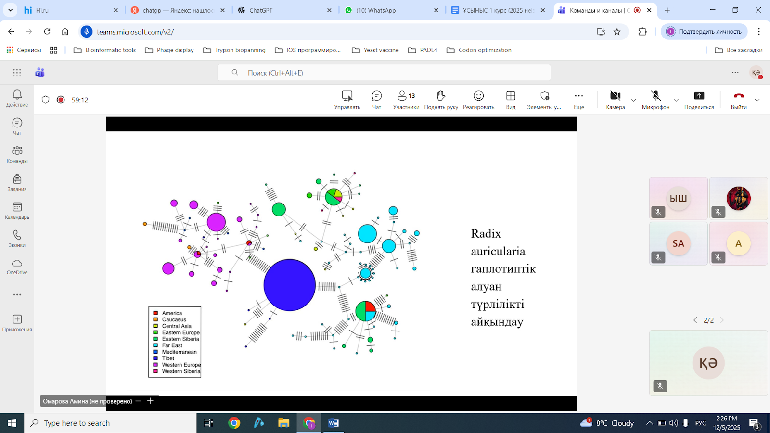Expand camera options dropdown arrow
Viewport: 770px width, 433px height.
tap(633, 100)
